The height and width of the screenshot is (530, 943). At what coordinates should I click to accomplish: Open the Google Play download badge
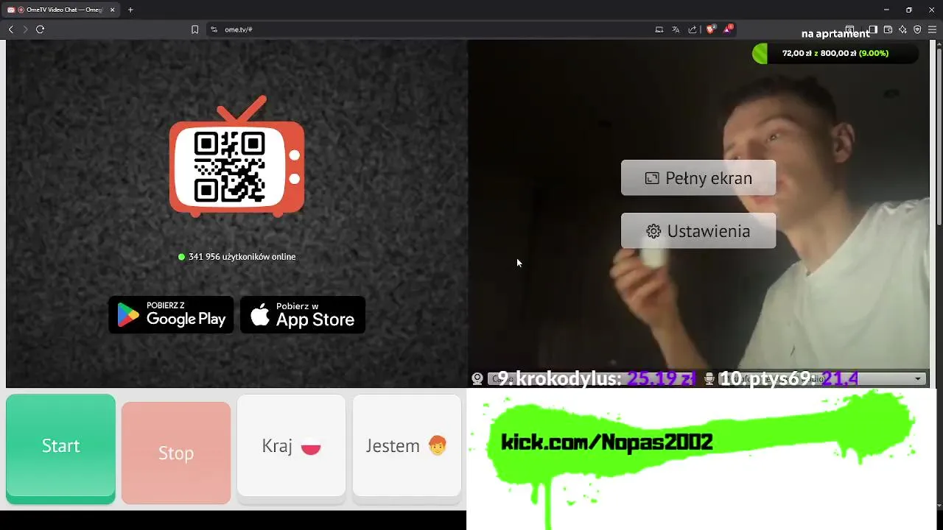click(x=171, y=315)
